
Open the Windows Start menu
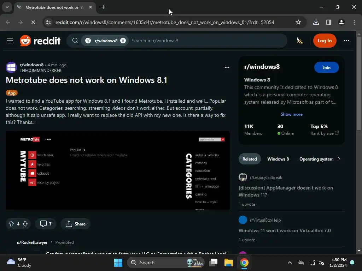tap(118, 263)
